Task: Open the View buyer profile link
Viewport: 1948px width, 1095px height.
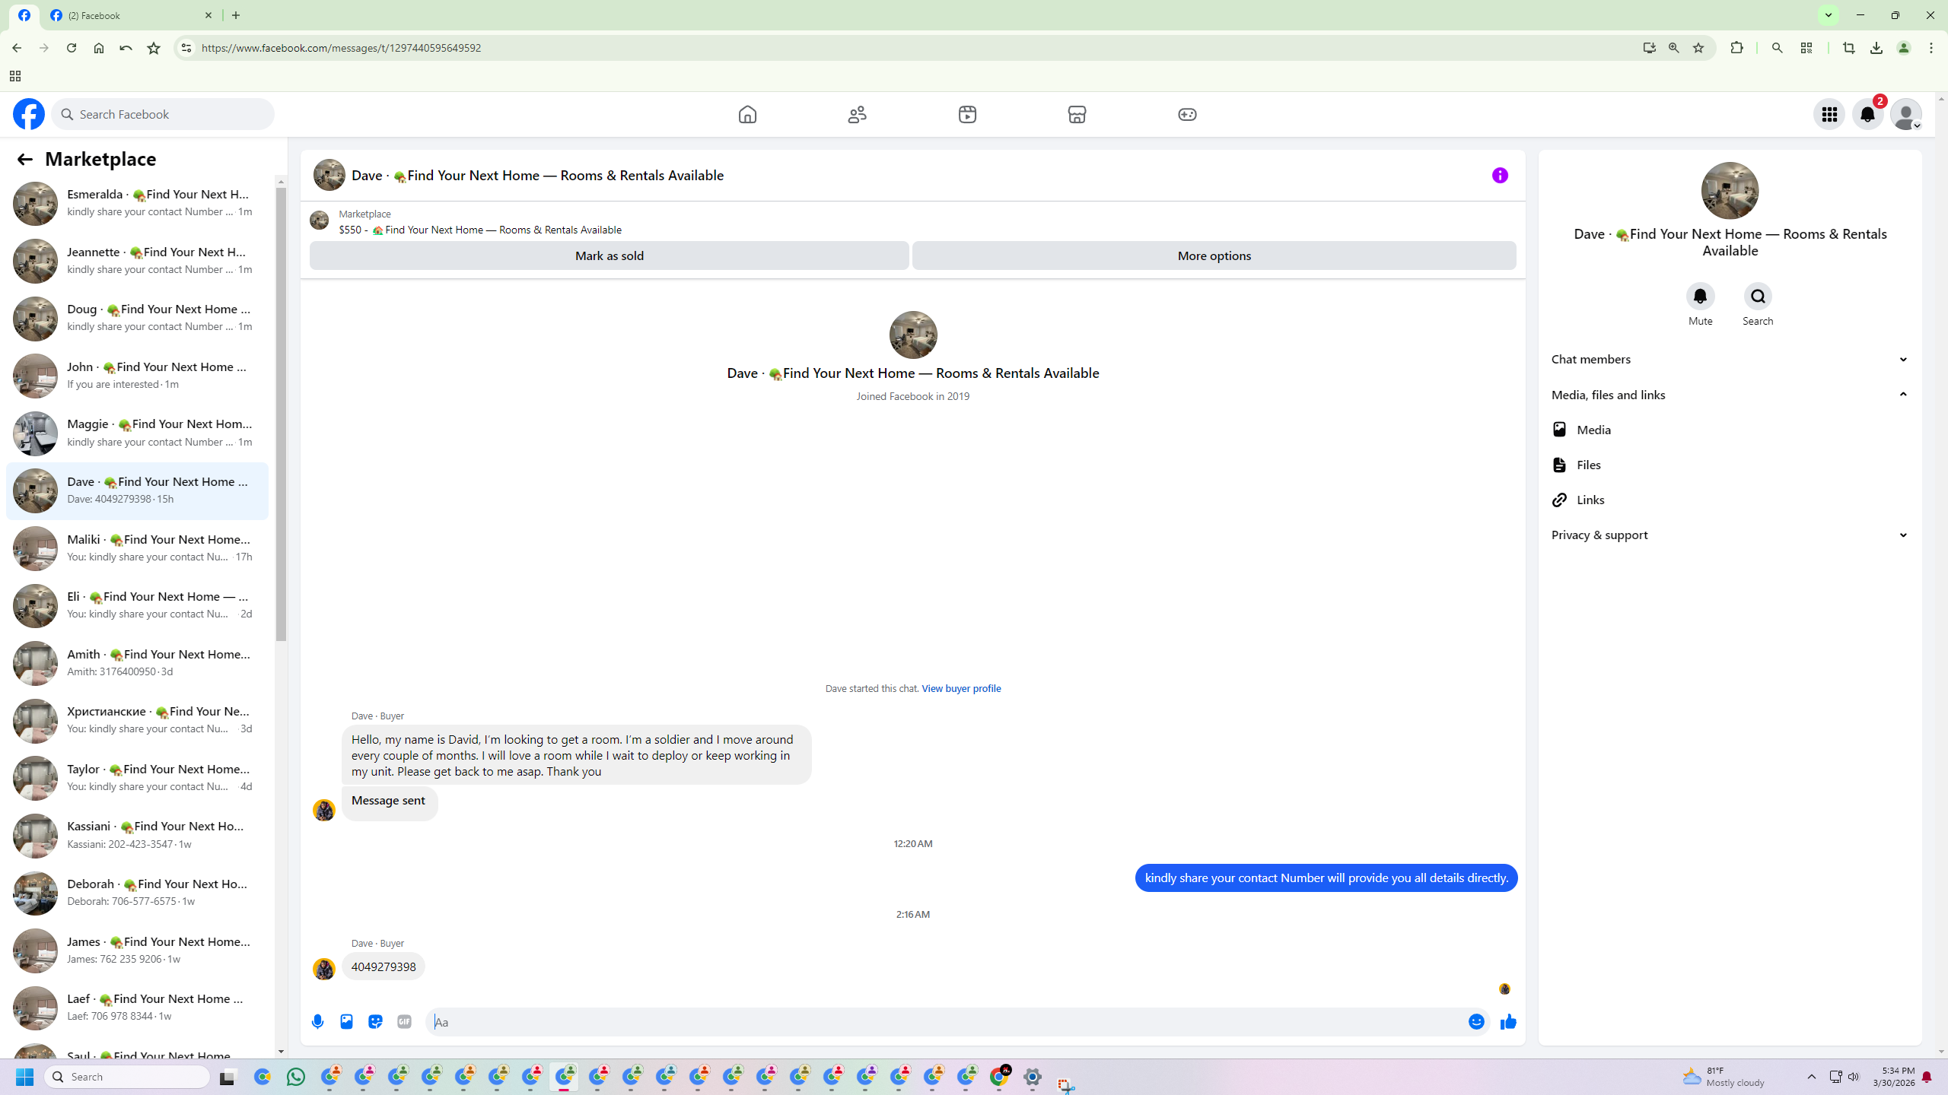Action: point(961,688)
